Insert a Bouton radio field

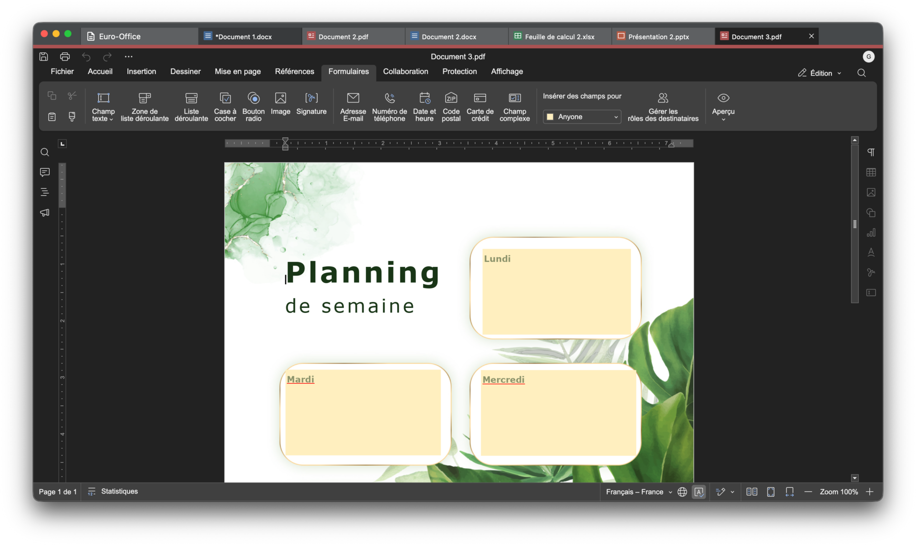pos(253,107)
